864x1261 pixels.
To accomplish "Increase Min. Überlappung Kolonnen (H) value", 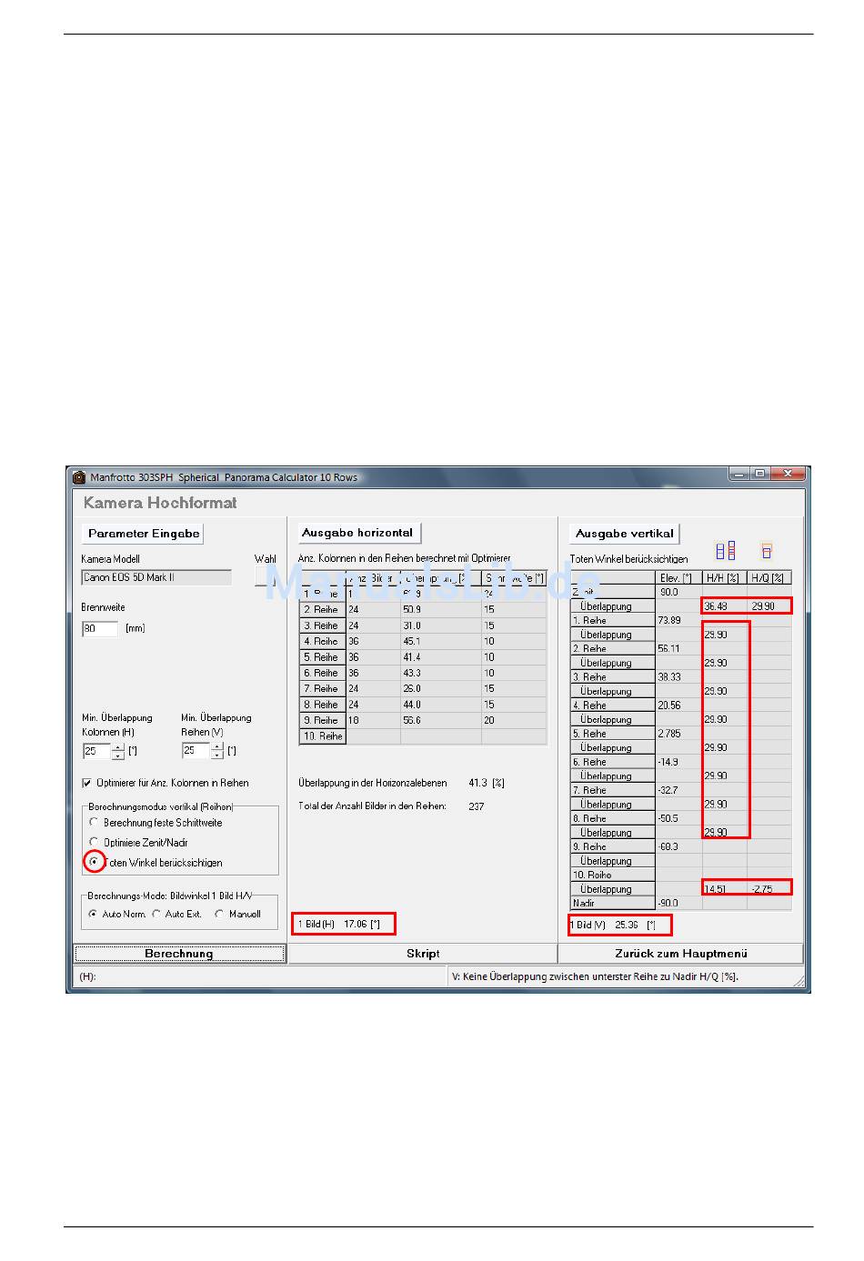I will [118, 747].
